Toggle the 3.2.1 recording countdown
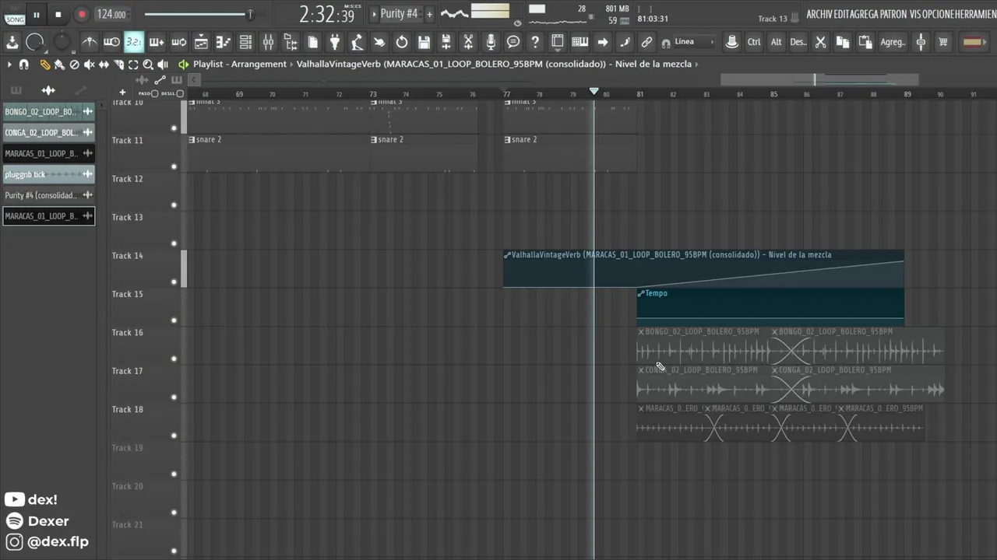 [x=134, y=42]
